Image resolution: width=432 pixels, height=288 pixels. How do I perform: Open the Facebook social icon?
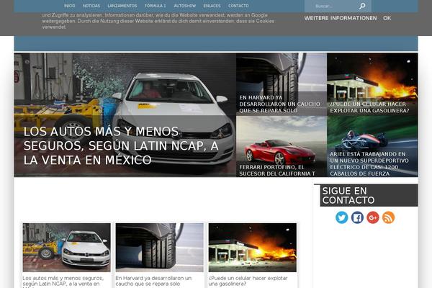357,217
